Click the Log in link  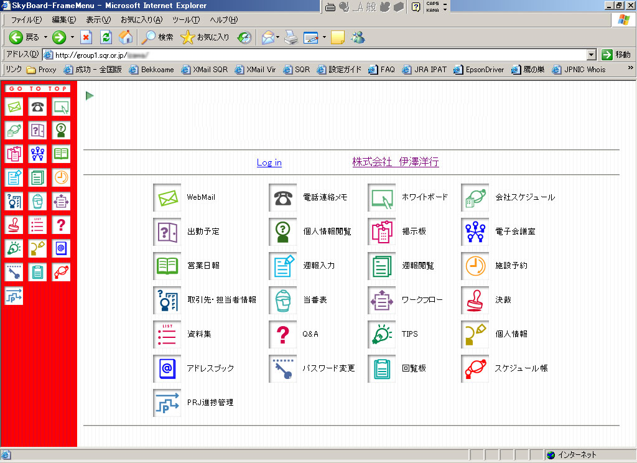pyautogui.click(x=269, y=162)
